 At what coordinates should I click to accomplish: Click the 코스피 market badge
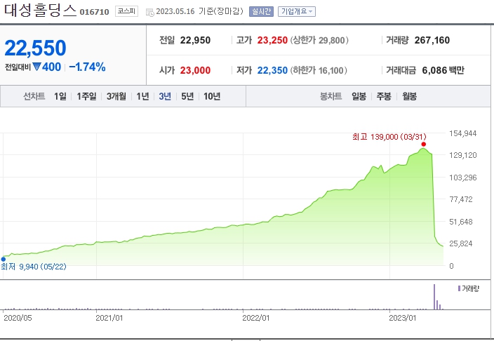click(126, 11)
